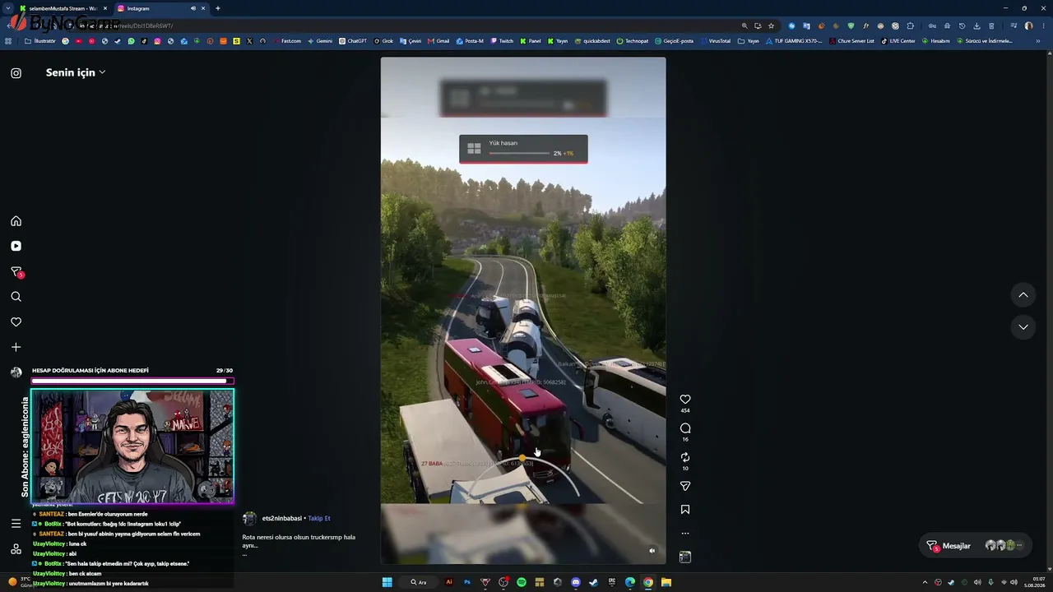The width and height of the screenshot is (1053, 592).
Task: Show hidden system tray icons chevron
Action: coord(925,583)
